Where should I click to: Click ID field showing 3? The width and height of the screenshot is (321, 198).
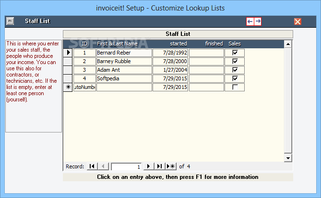84,70
